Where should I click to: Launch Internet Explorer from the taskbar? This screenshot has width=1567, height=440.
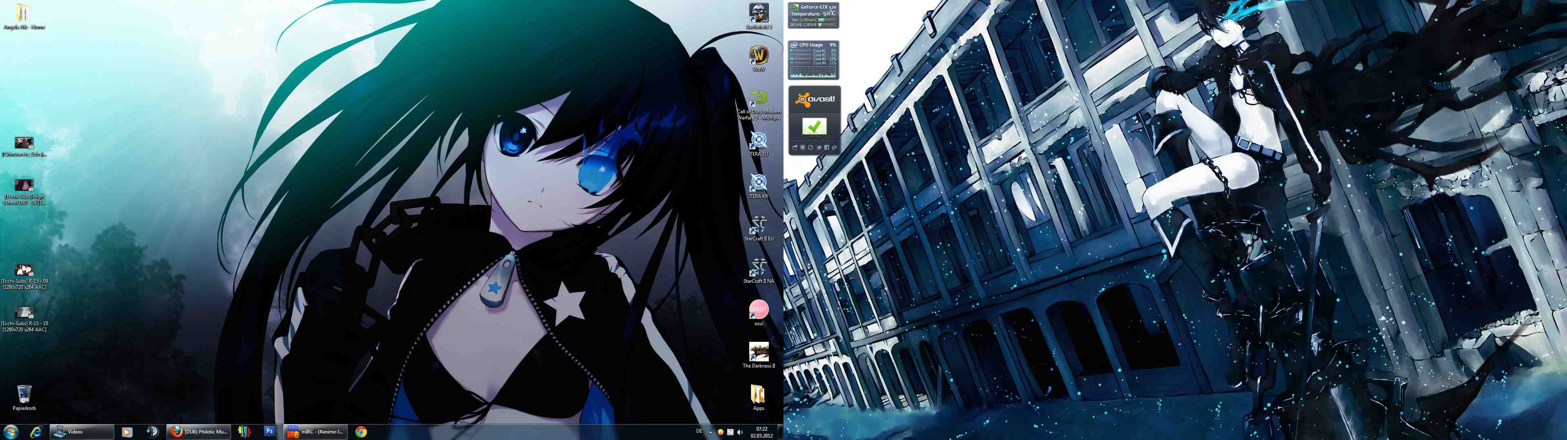coord(36,431)
